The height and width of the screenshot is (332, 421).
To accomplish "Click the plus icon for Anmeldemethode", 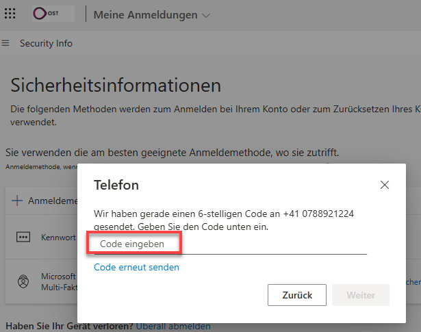I will [x=17, y=201].
